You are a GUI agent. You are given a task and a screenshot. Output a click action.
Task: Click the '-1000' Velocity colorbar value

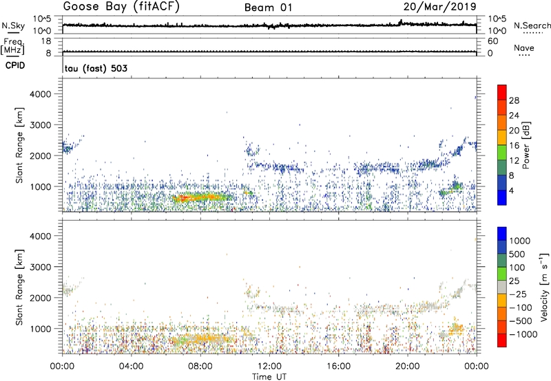coord(523,334)
